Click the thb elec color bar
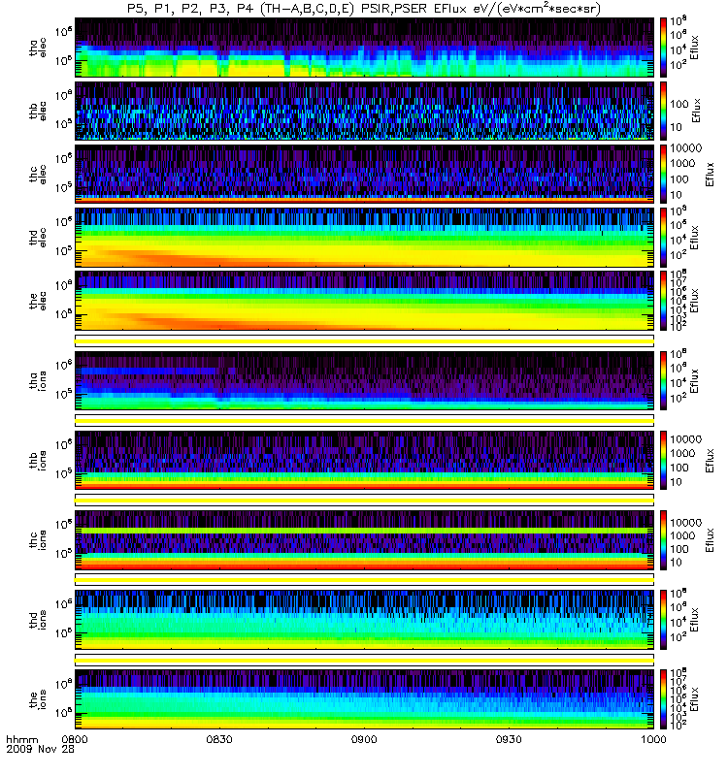 click(664, 111)
